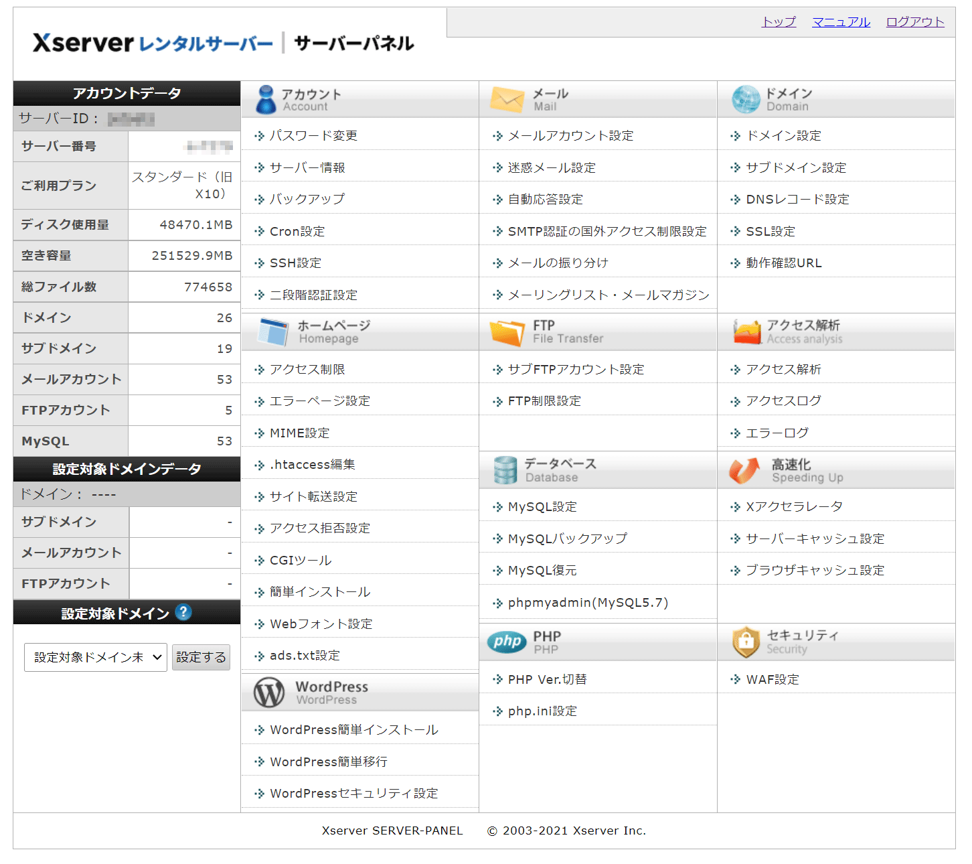Open Cron設定

(297, 231)
